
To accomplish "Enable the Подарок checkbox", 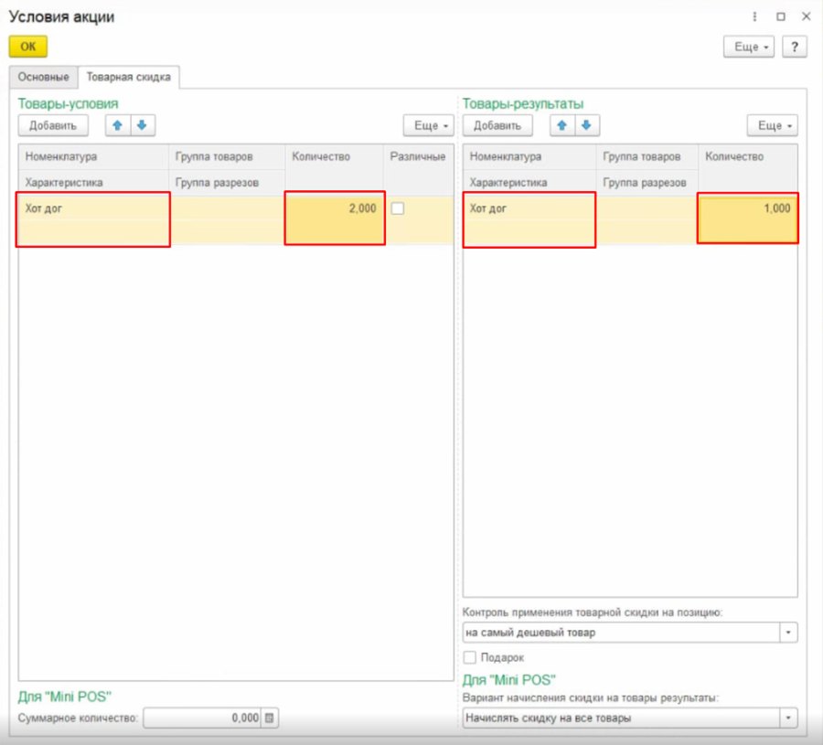I will 470,657.
